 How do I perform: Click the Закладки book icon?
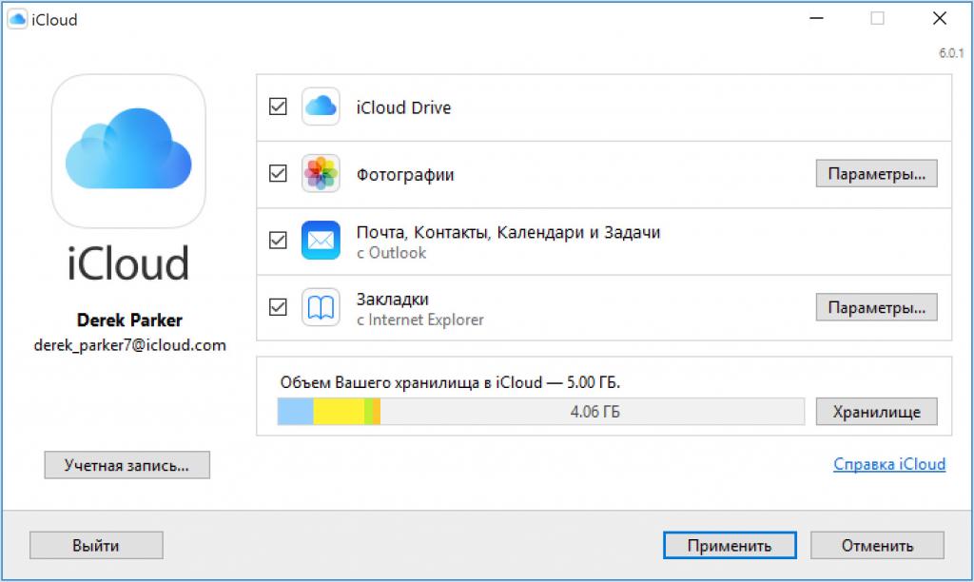(x=321, y=307)
